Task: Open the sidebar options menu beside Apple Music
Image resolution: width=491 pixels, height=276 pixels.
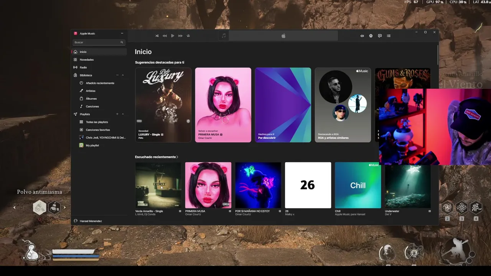Action: pos(122,33)
